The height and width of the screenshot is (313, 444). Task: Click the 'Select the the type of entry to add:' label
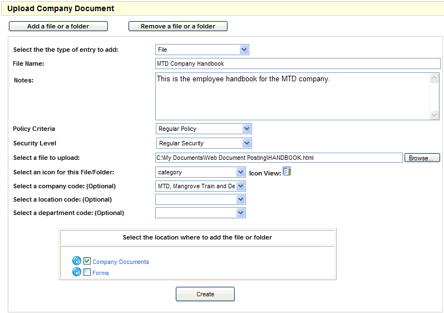66,50
